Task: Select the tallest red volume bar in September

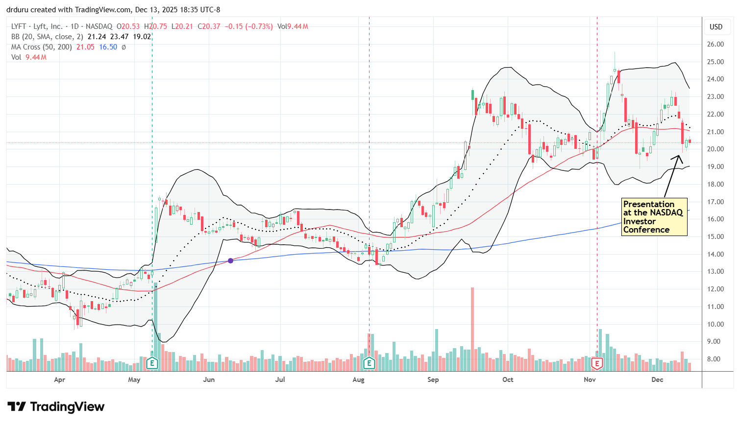Action: (x=472, y=328)
